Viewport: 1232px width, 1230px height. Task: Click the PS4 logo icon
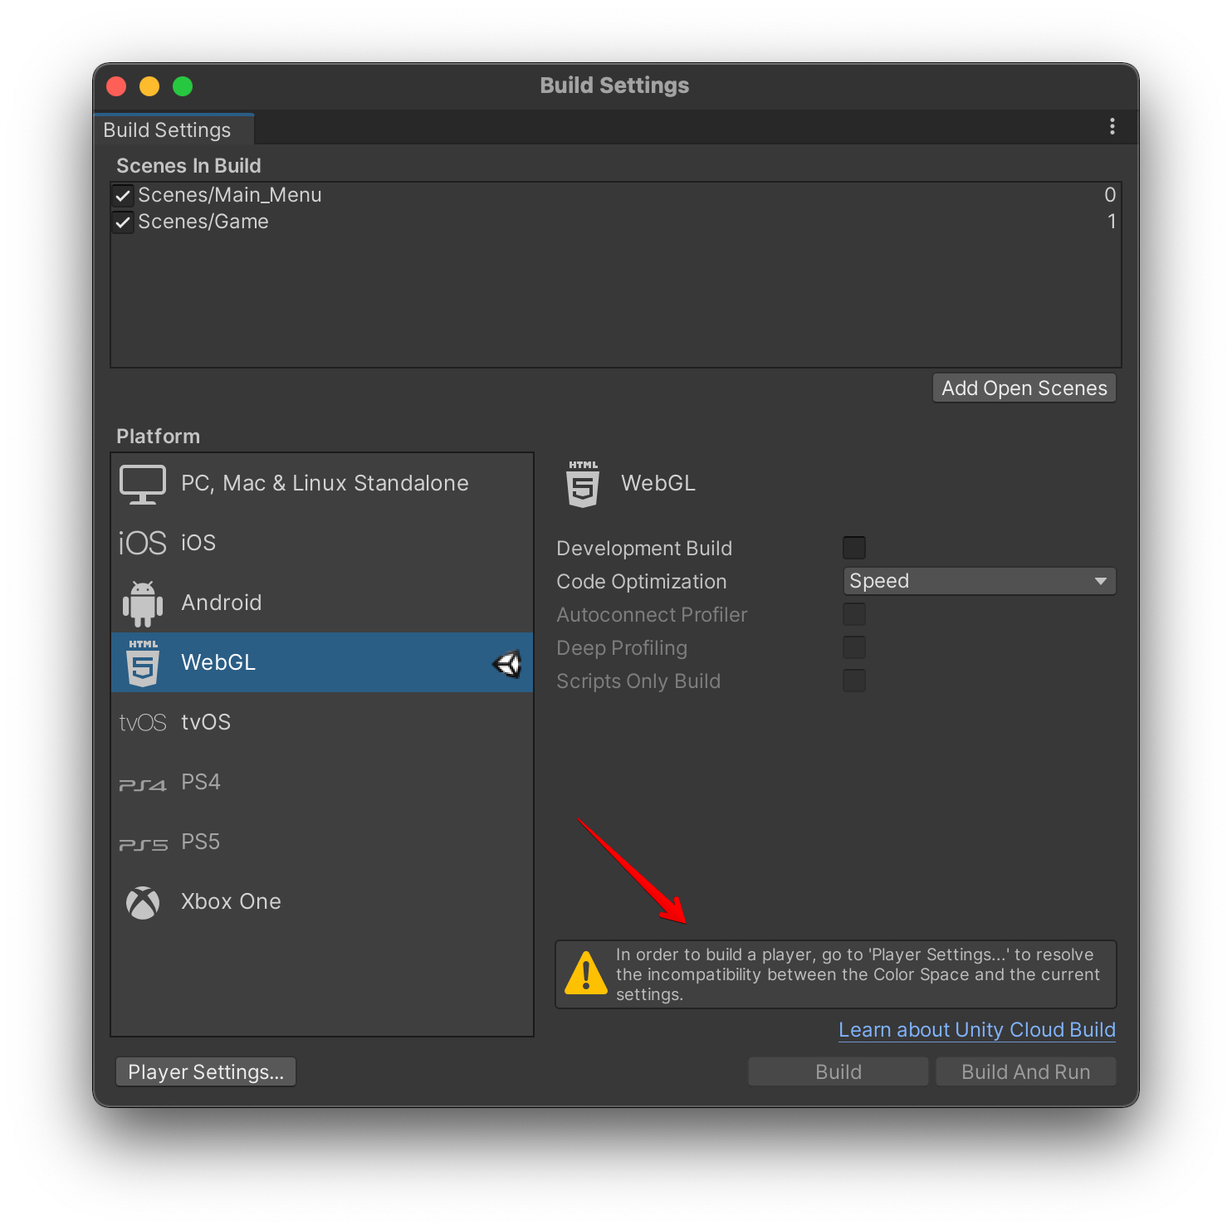tap(142, 784)
